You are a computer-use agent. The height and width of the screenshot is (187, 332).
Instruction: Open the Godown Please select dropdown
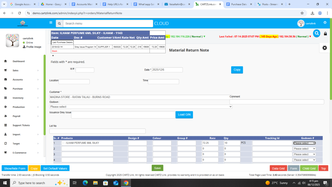141,106
